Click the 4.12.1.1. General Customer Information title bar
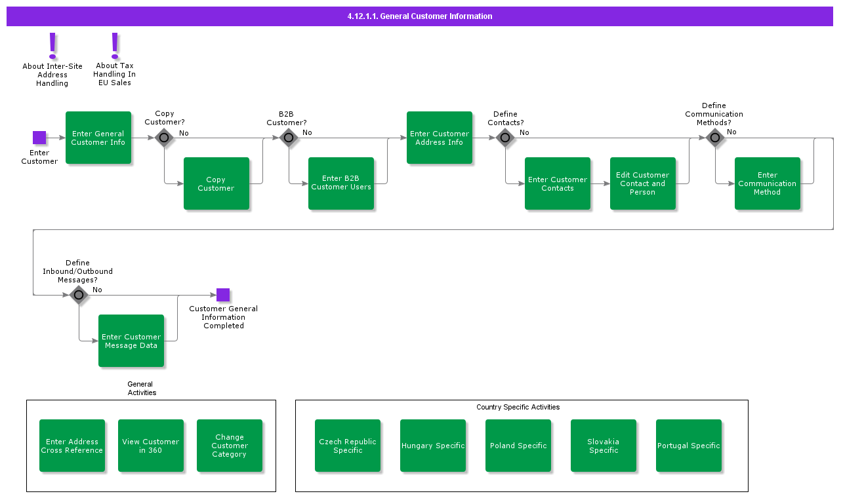The height and width of the screenshot is (498, 843). [420, 16]
